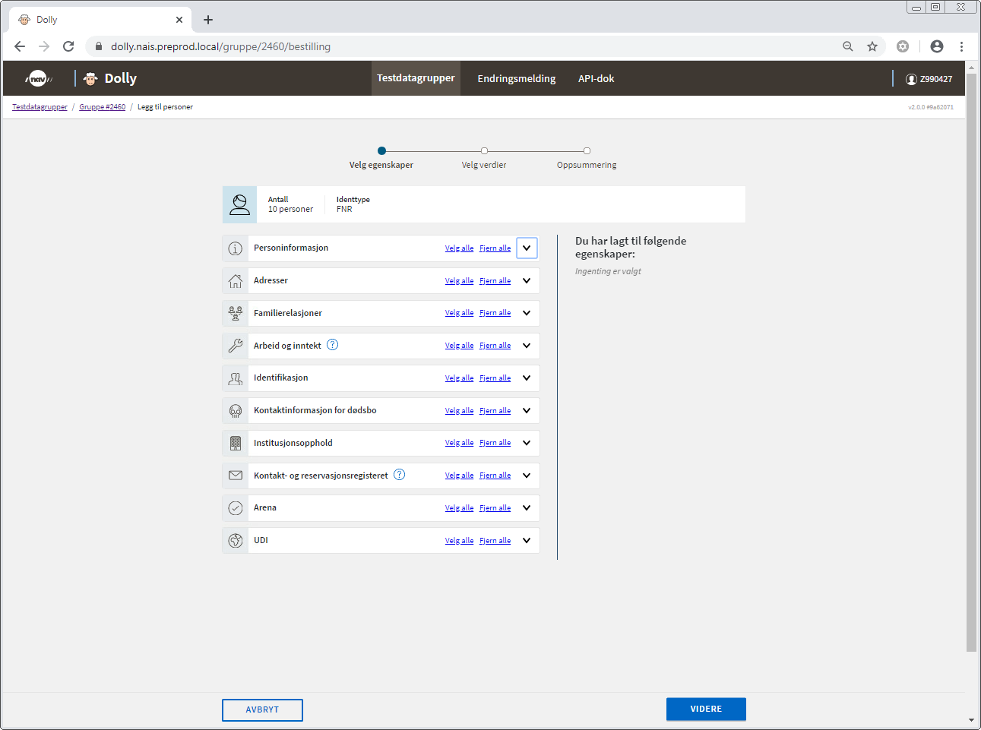Close the Dolly browser tab
Screen dimensions: 981x730
179,20
